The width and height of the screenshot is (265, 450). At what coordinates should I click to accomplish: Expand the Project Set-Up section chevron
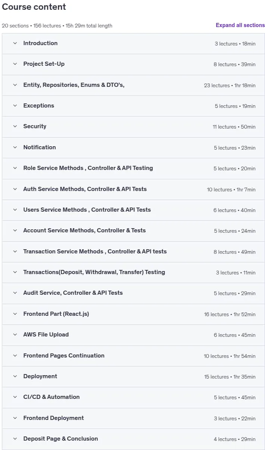(x=15, y=64)
